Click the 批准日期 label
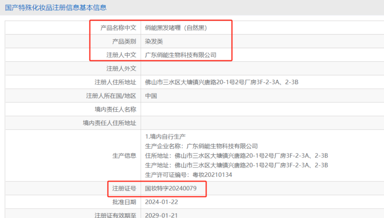The image size is (384, 218). (x=124, y=202)
